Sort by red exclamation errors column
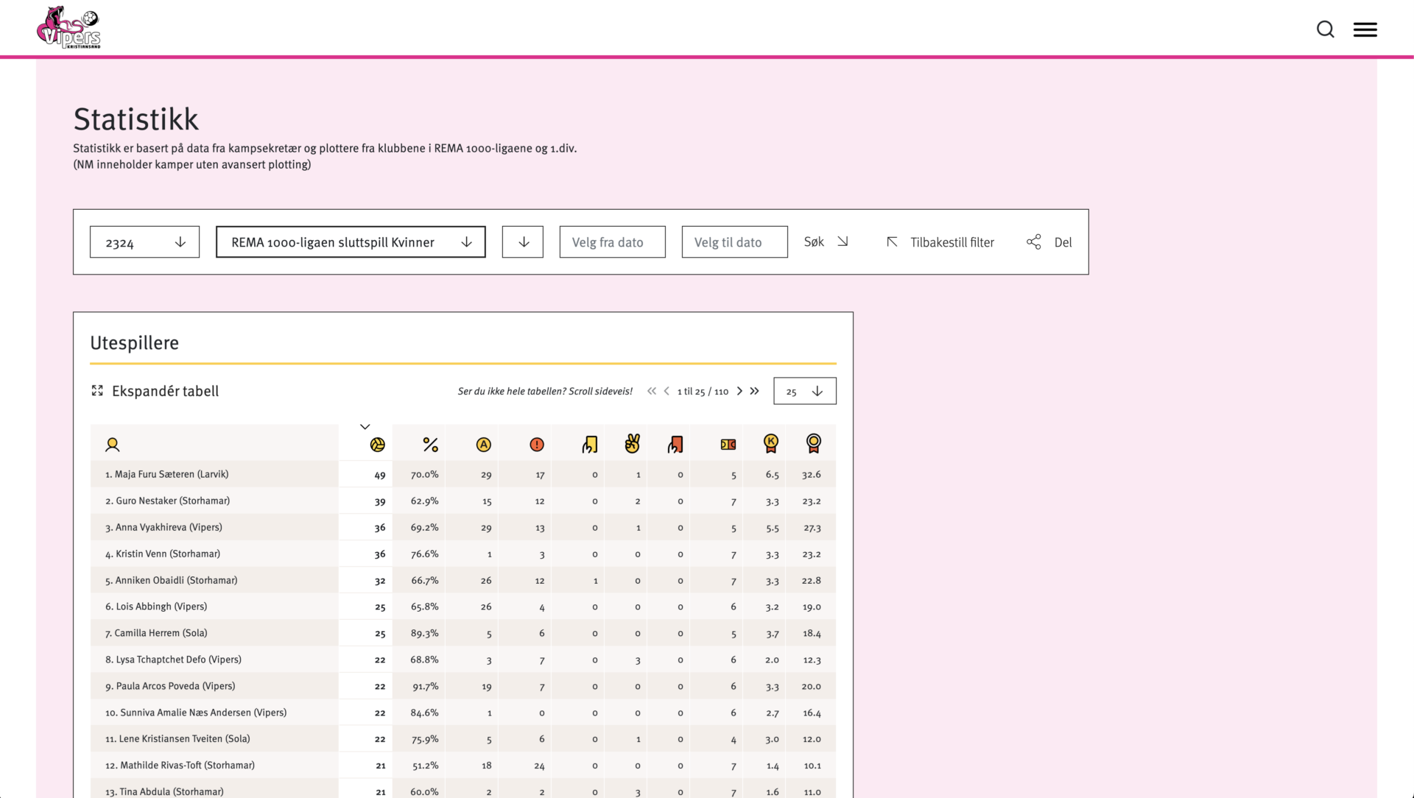Screen dimensions: 1414x798 537,445
